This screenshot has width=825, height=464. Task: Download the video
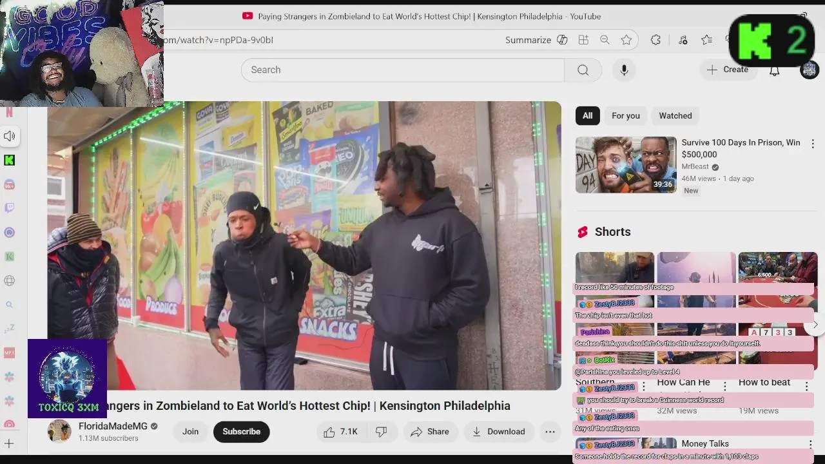498,432
